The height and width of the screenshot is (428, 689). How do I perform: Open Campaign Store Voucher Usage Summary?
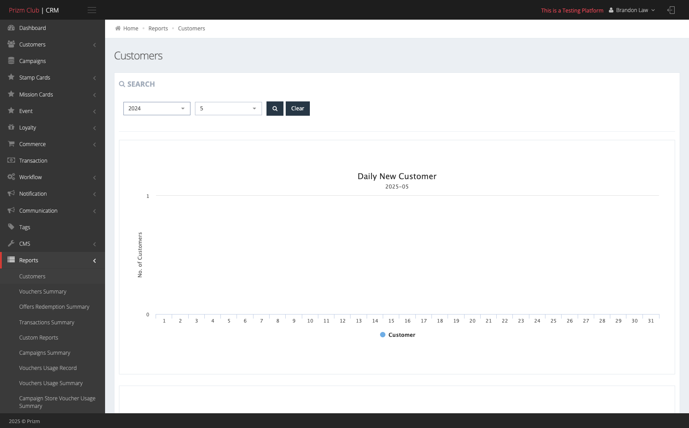click(57, 402)
